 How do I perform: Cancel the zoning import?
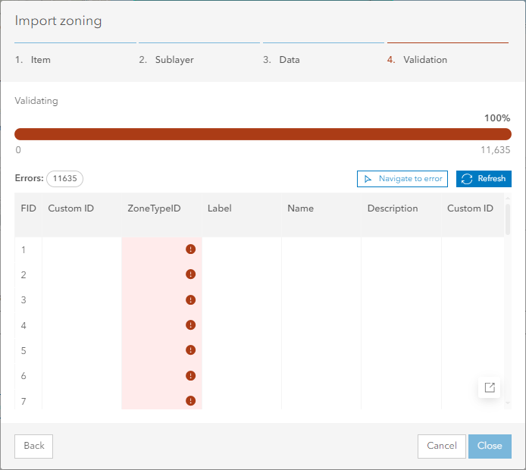(x=442, y=446)
